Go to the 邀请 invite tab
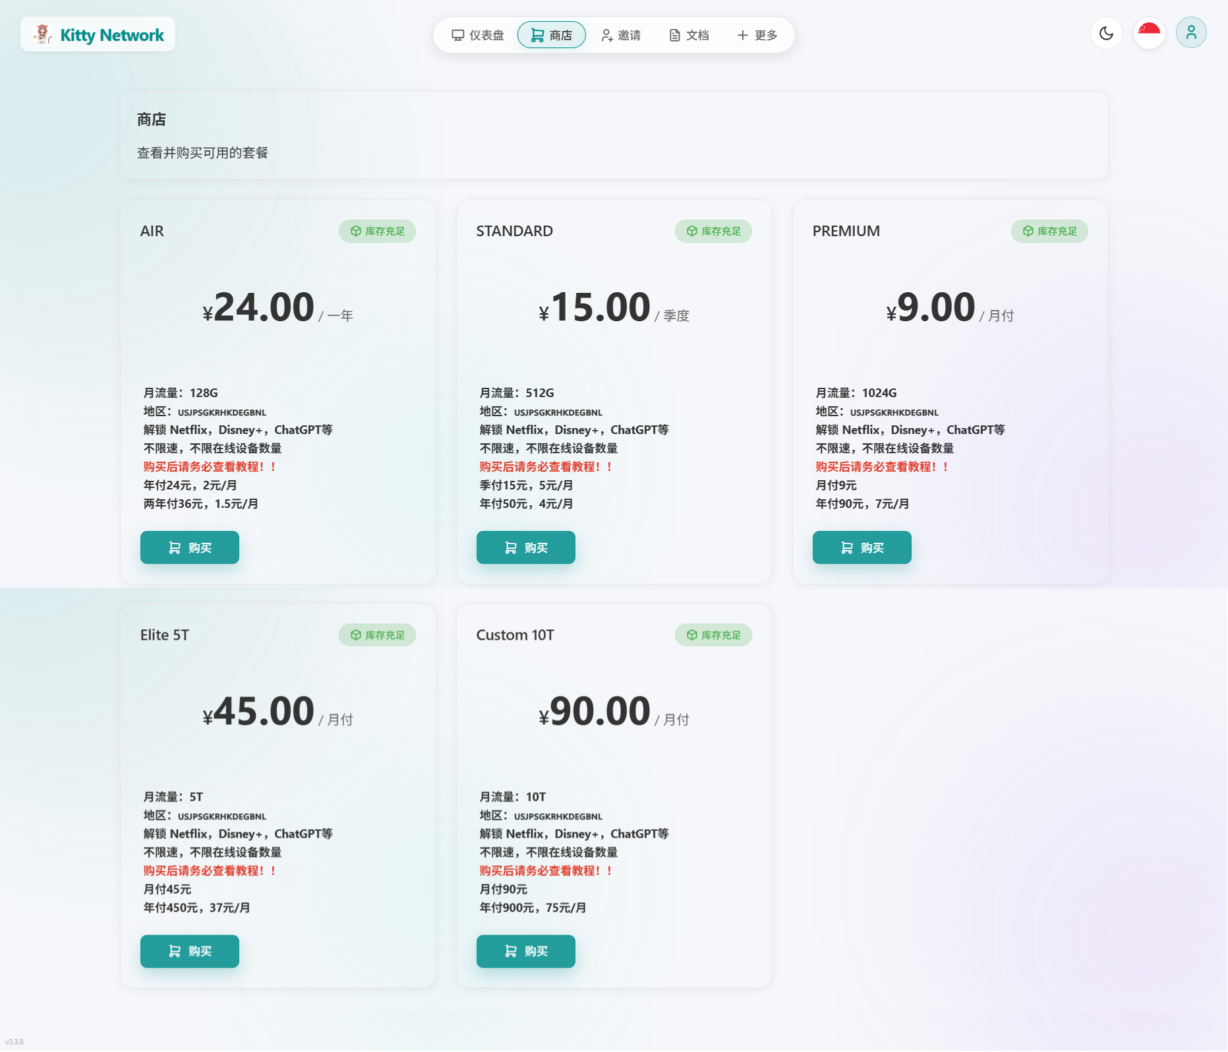Image resolution: width=1228 pixels, height=1052 pixels. pyautogui.click(x=621, y=35)
